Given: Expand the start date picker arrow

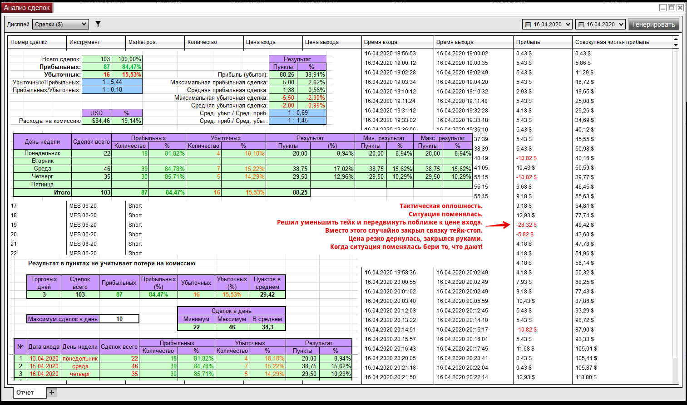Looking at the screenshot, I should coord(568,24).
